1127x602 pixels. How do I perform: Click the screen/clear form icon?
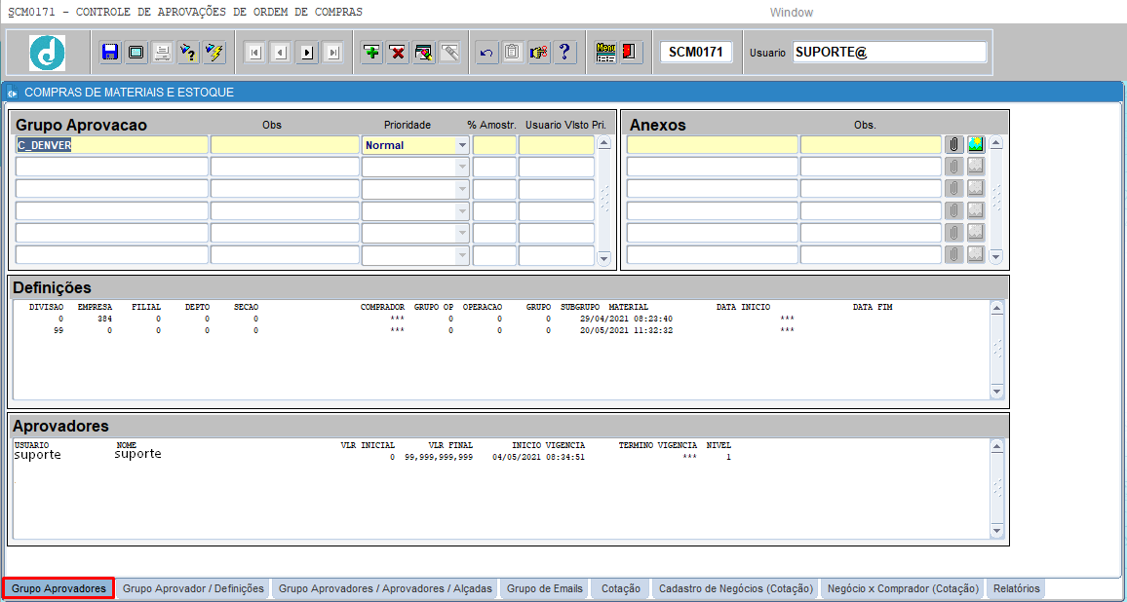click(x=136, y=53)
